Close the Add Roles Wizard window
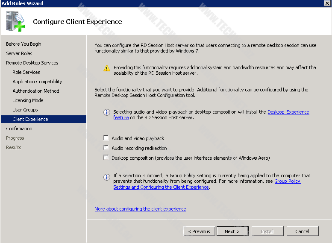Screen dimensions: 332x243 [327, 3]
